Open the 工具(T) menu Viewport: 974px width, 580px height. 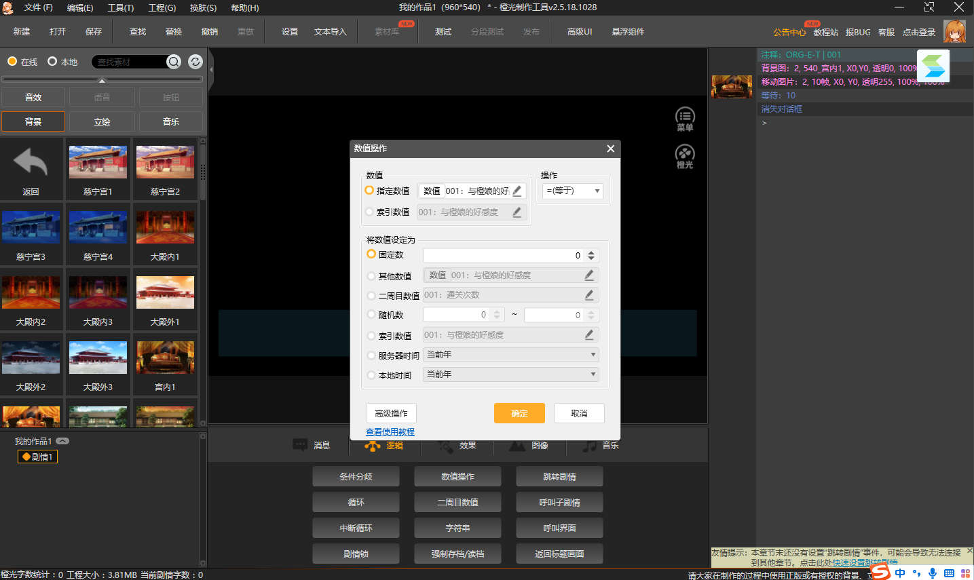click(x=120, y=7)
